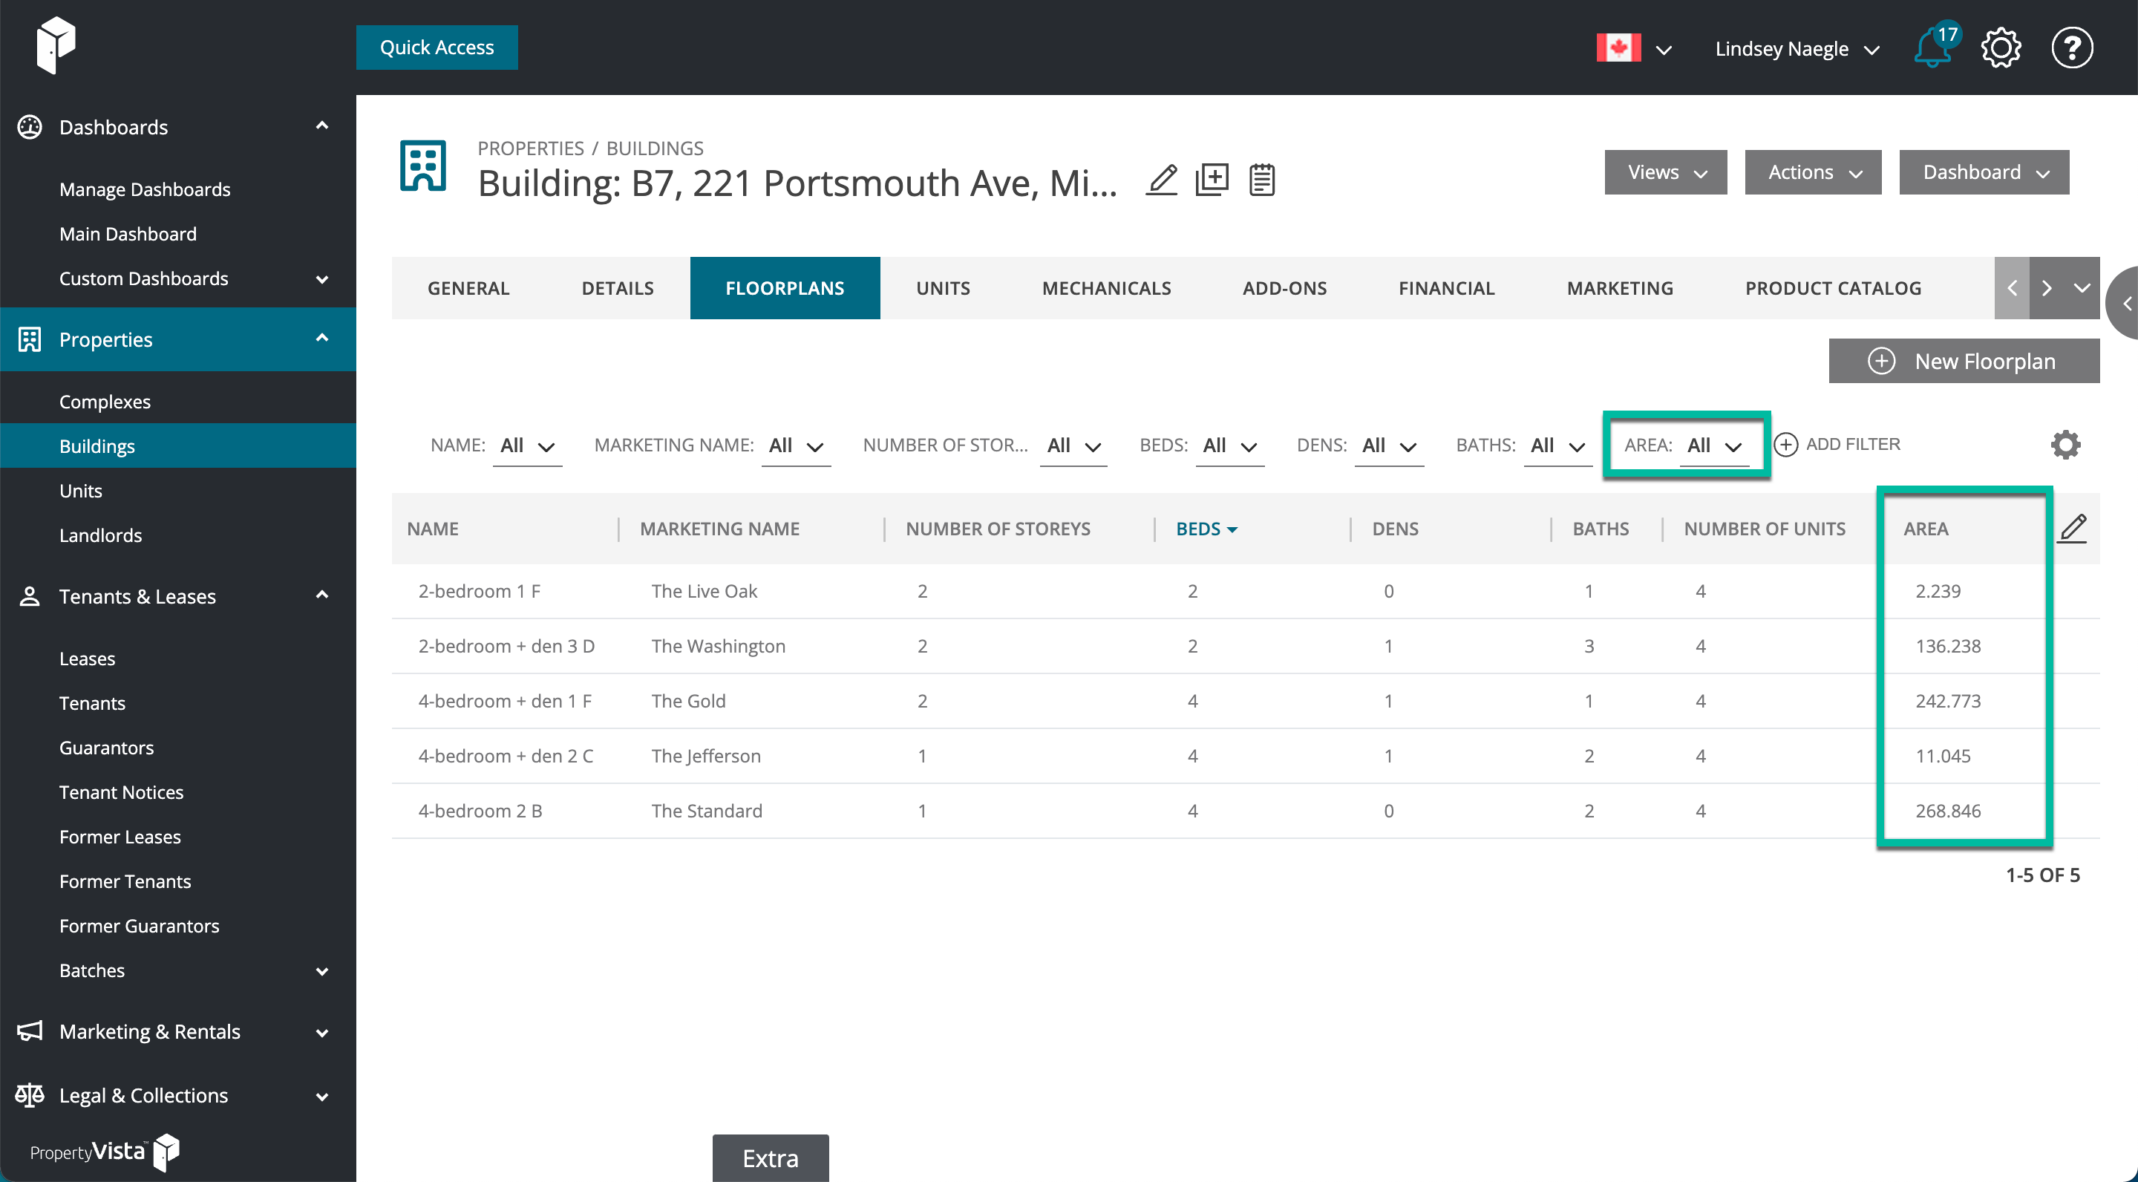Switch to the Add-Ons tab

click(1284, 288)
